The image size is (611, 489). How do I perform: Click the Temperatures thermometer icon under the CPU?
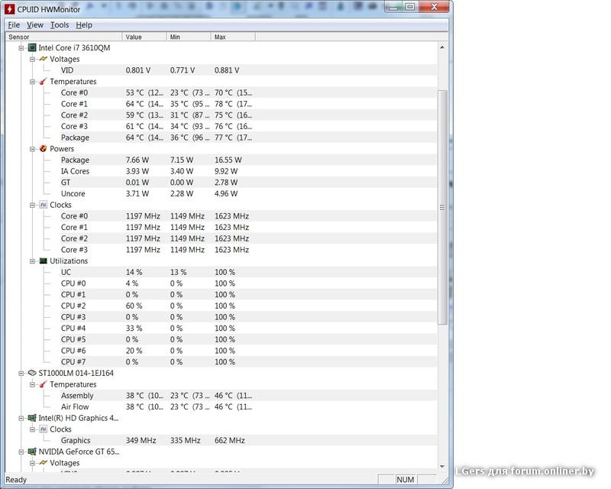click(44, 82)
